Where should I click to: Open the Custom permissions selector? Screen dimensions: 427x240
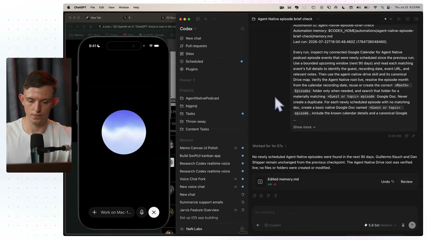273,225
